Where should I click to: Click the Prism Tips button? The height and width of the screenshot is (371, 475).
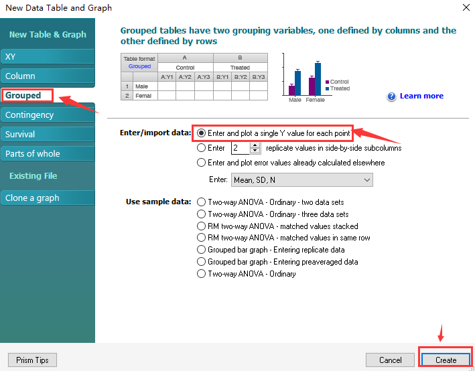coord(32,360)
